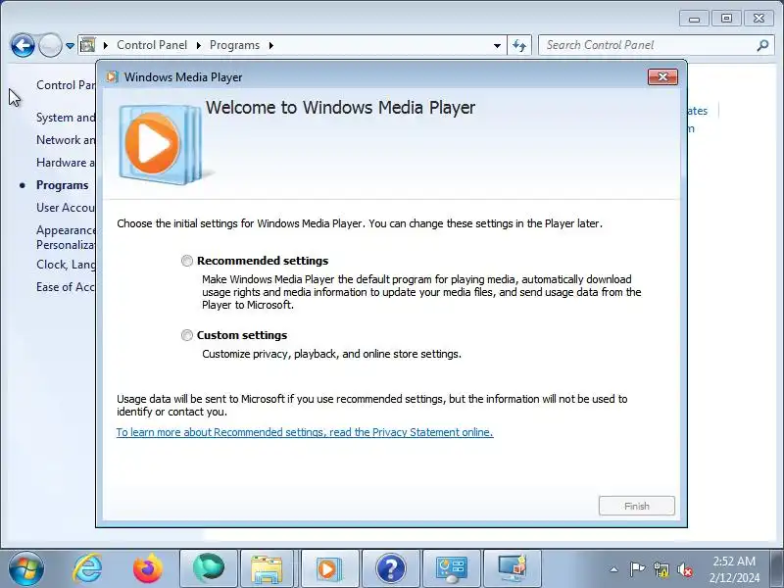Open Ease of Access in sidebar
The width and height of the screenshot is (784, 588).
pyautogui.click(x=65, y=287)
